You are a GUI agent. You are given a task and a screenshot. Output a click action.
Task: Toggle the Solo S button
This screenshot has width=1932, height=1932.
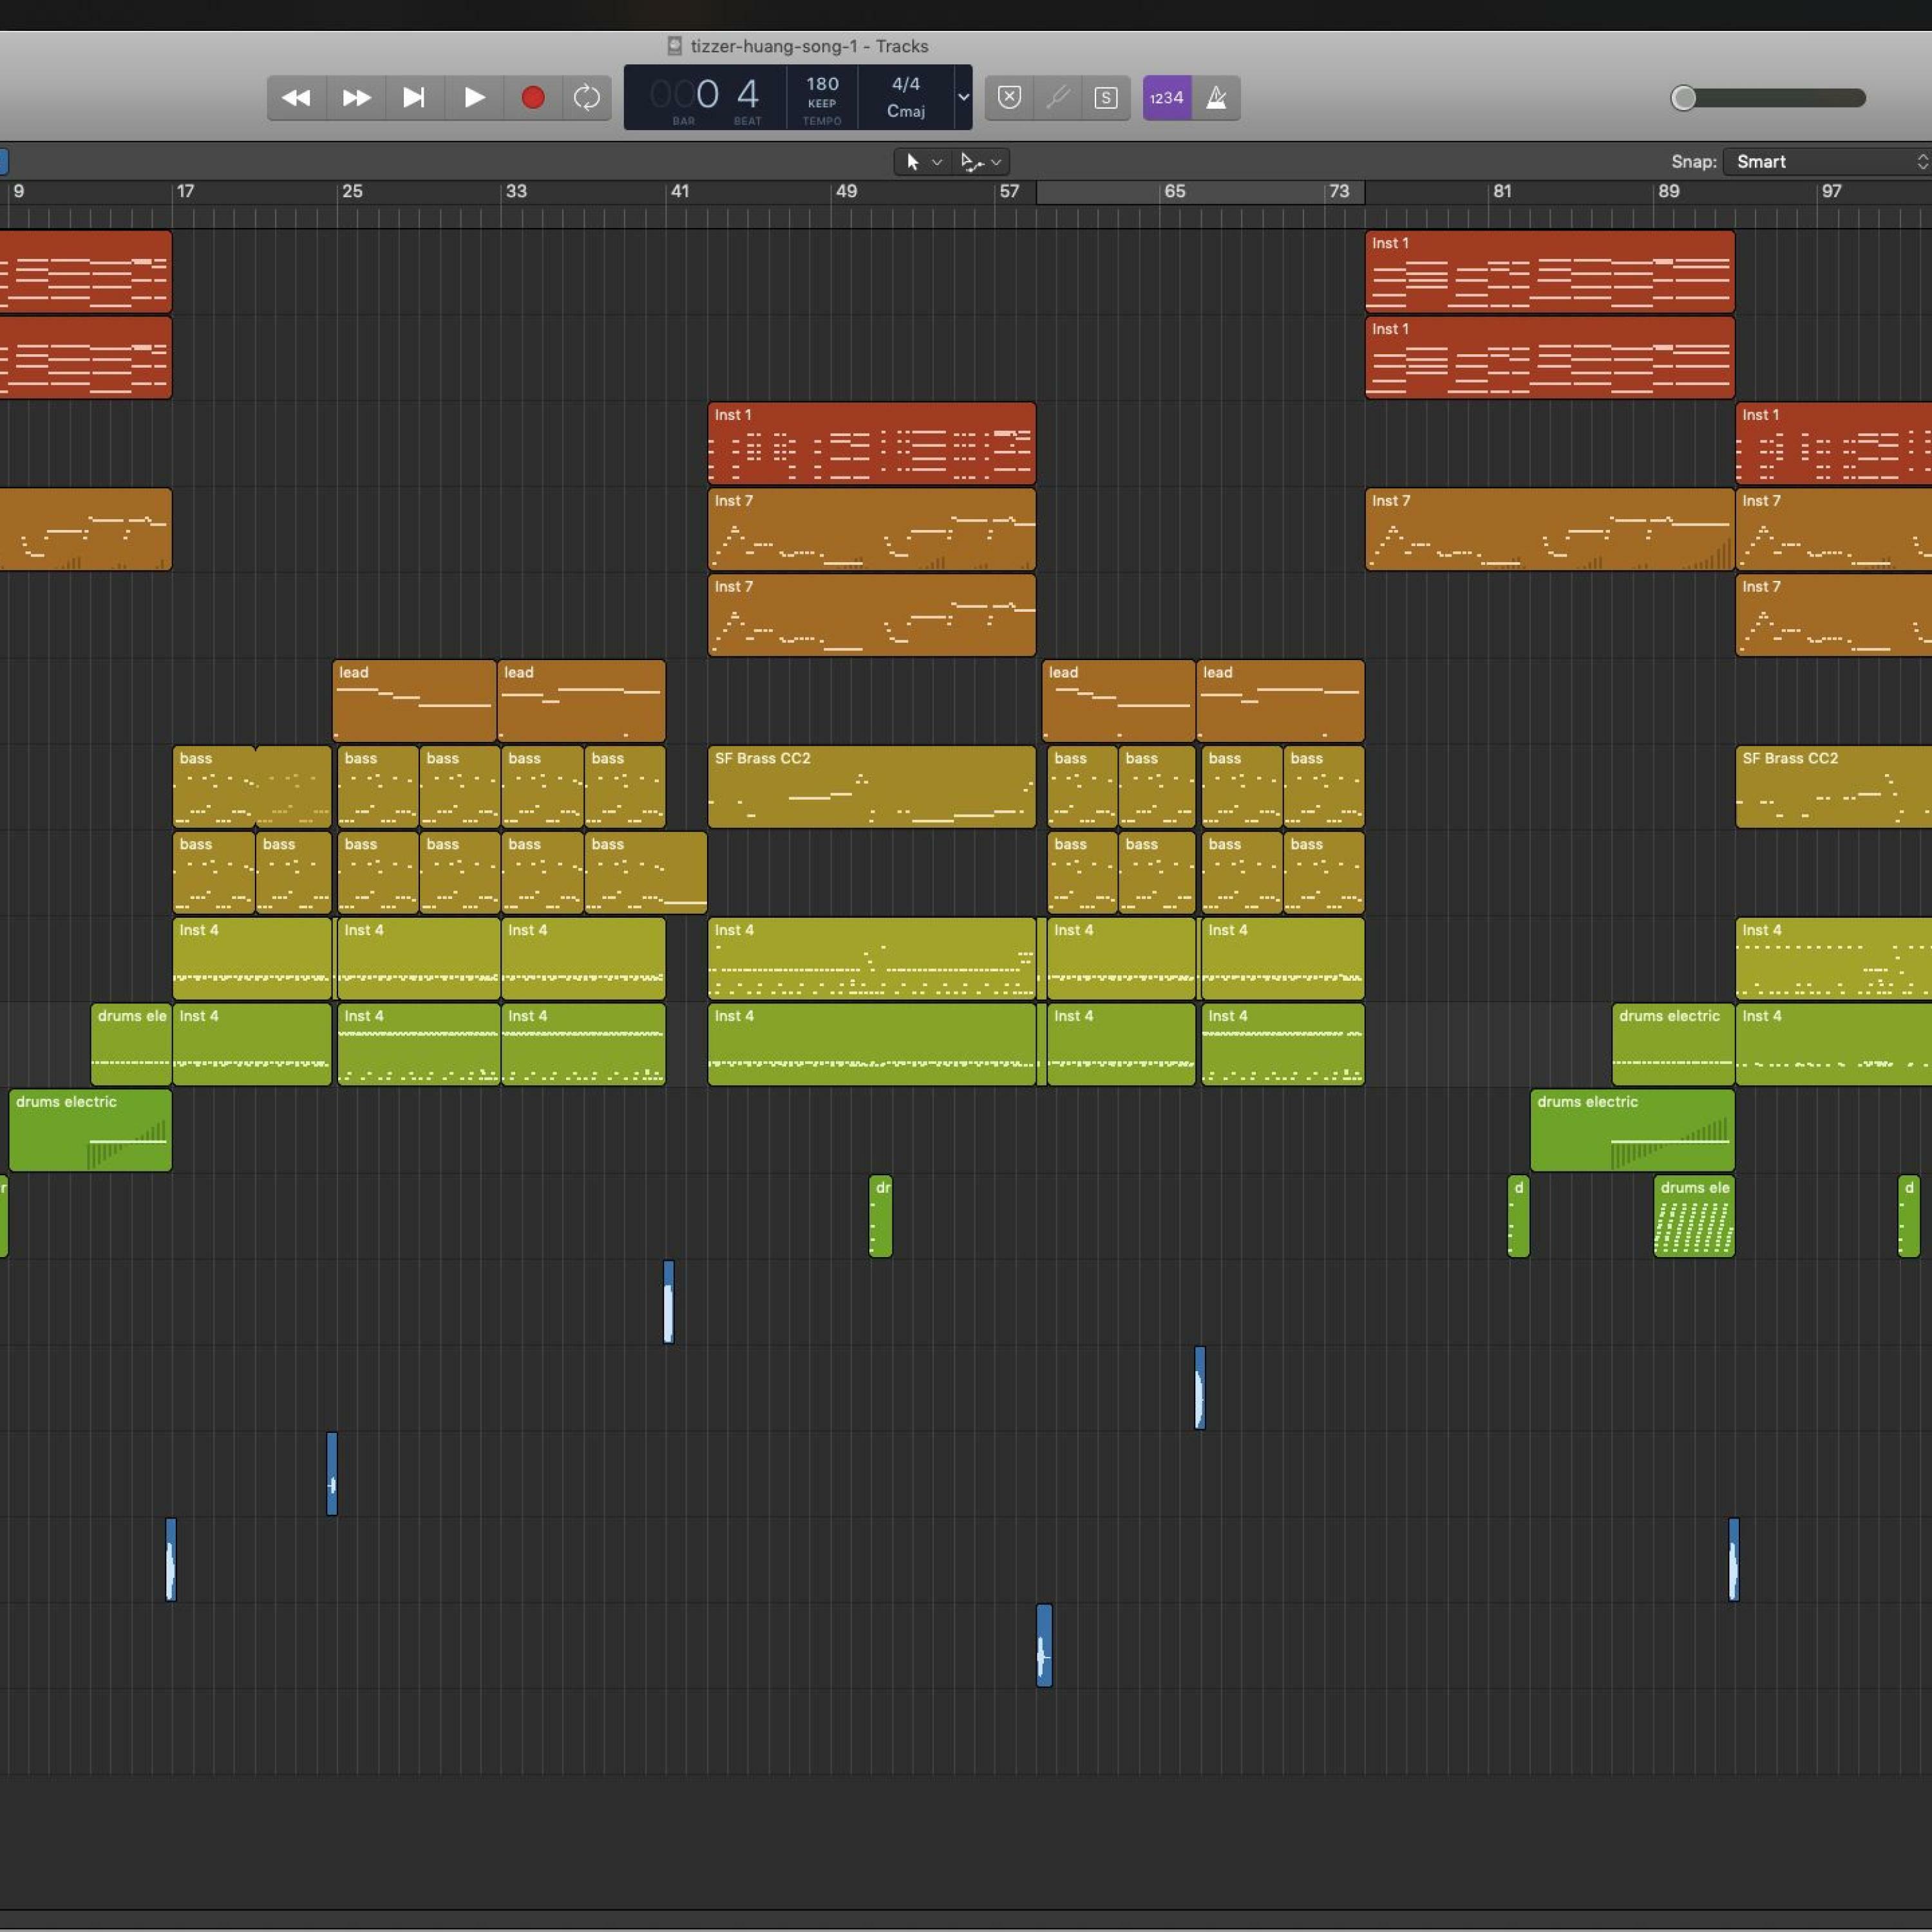(x=1106, y=97)
